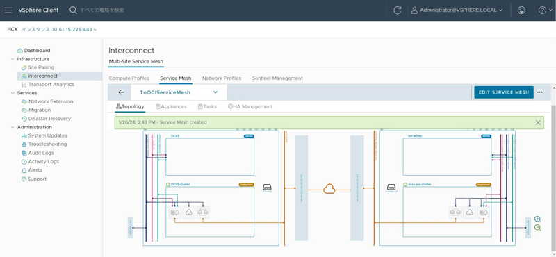Go to Dashboard in sidebar
This screenshot has width=556, height=257.
pos(37,50)
